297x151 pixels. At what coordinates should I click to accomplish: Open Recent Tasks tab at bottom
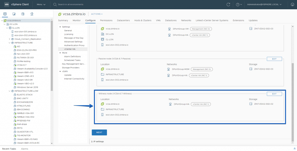coord(9,149)
